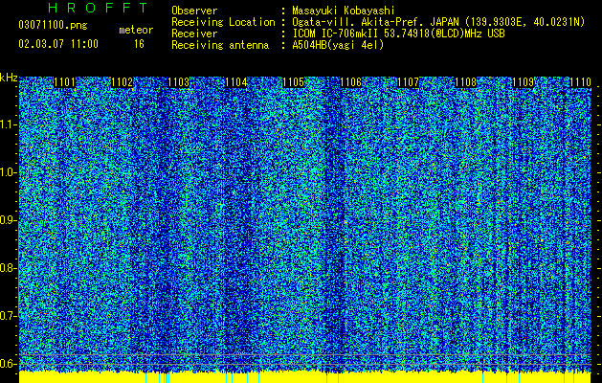Click the 0.8 frequency axis label

pos(8,268)
